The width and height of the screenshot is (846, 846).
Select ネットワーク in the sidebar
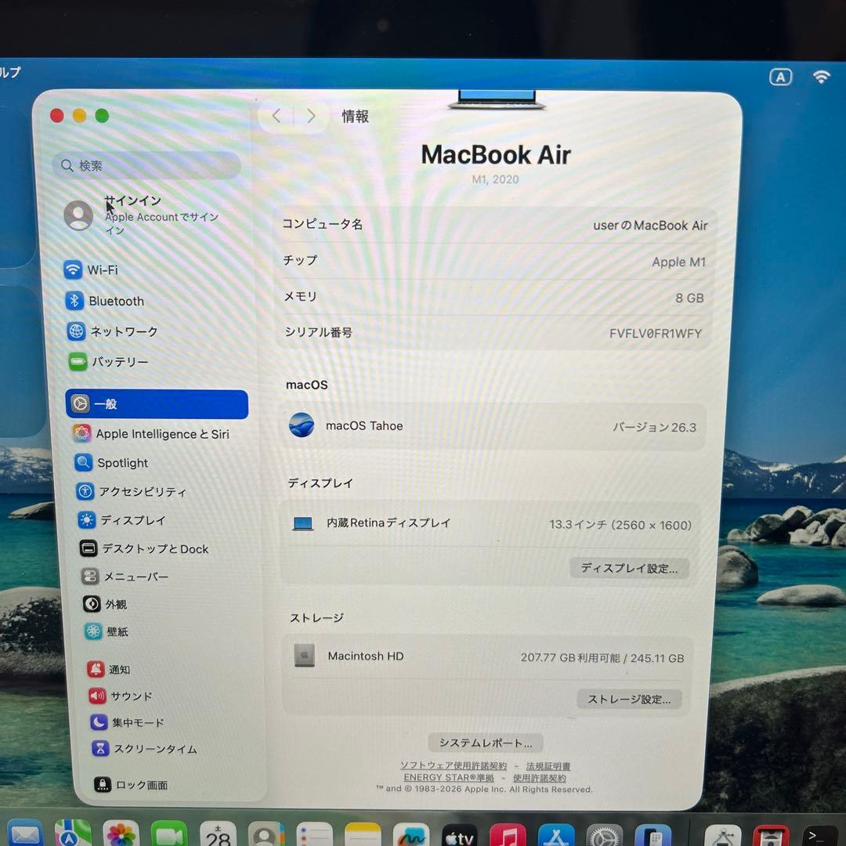[x=113, y=331]
